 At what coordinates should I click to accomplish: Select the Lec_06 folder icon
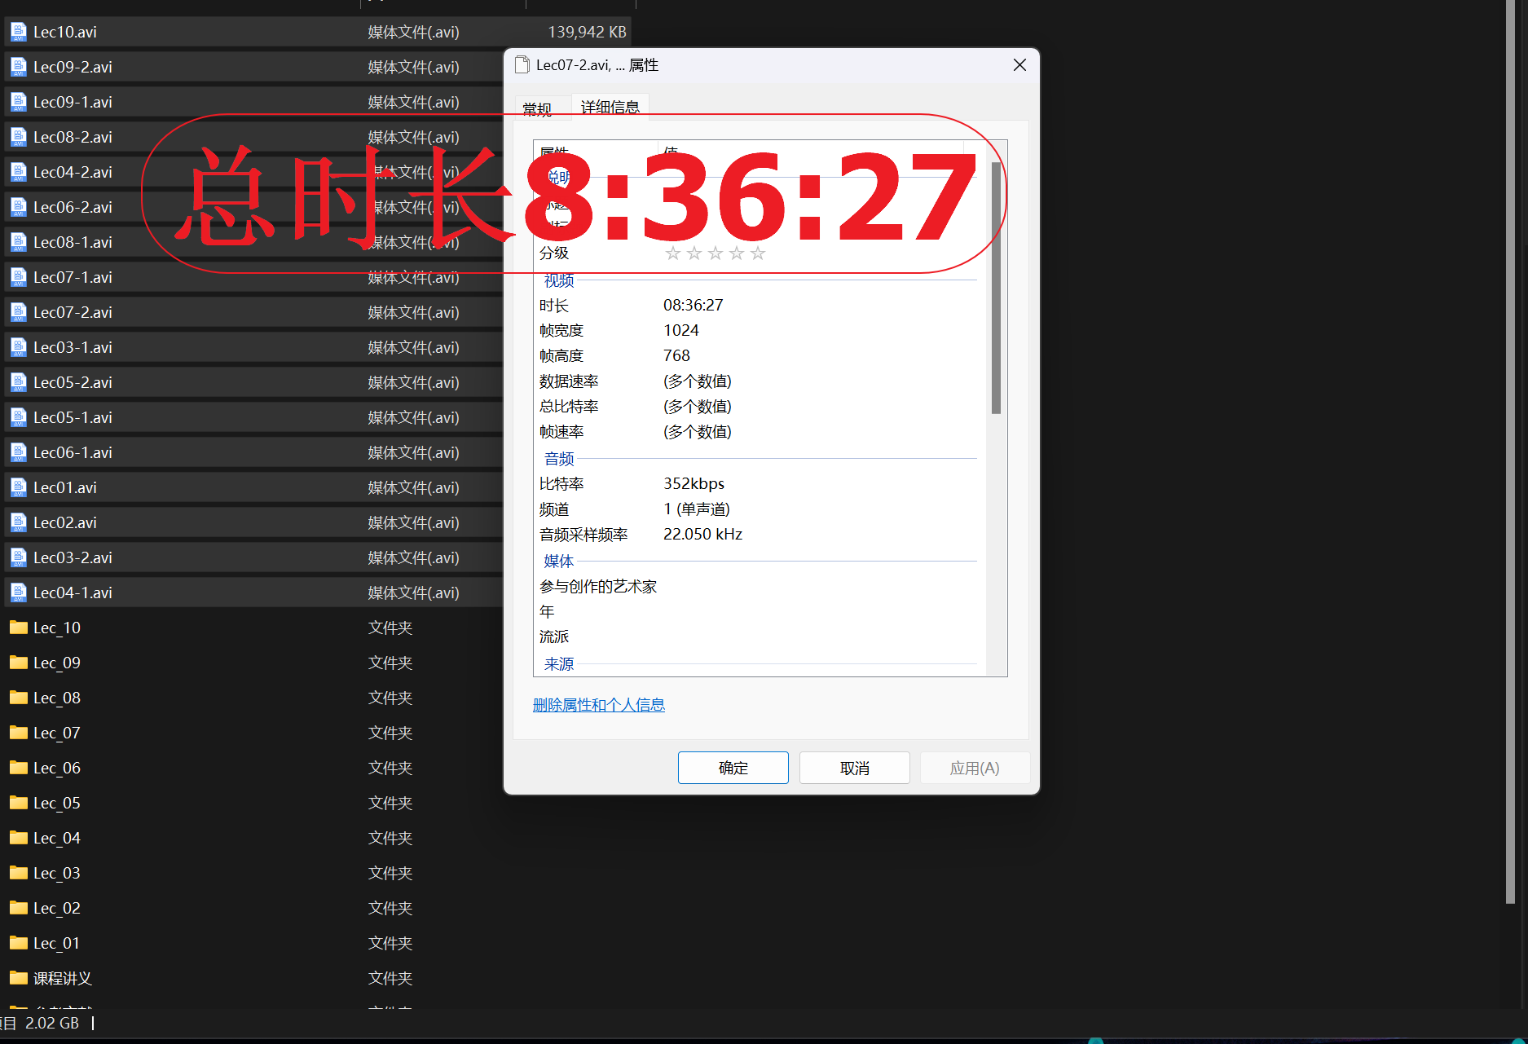[18, 768]
